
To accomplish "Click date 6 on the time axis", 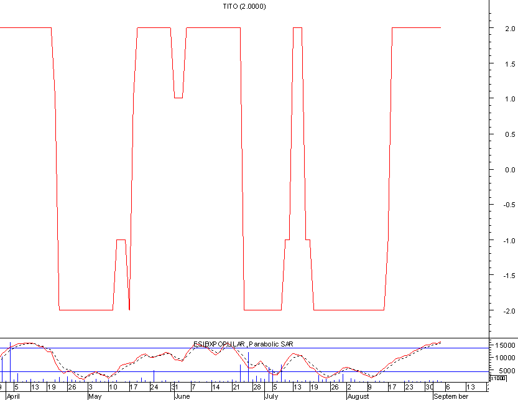I will click(x=448, y=387).
